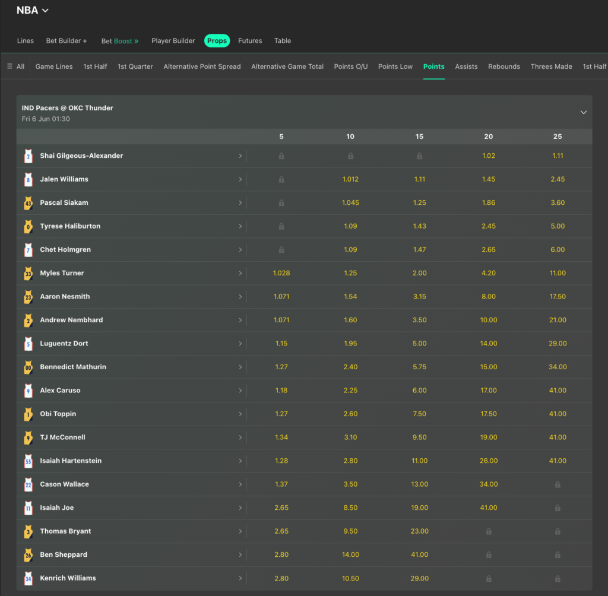608x596 pixels.
Task: Click Cason Wallace's jersey icon
Action: pos(28,484)
